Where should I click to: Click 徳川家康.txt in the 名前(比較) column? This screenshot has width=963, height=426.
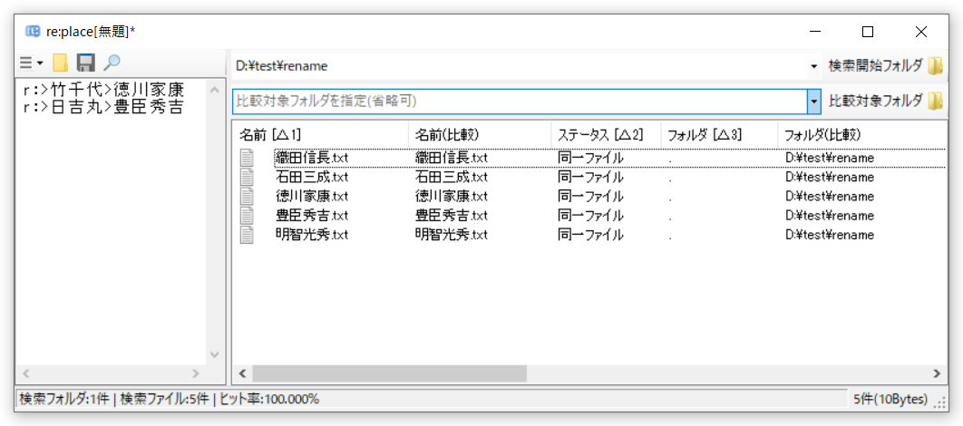[451, 197]
